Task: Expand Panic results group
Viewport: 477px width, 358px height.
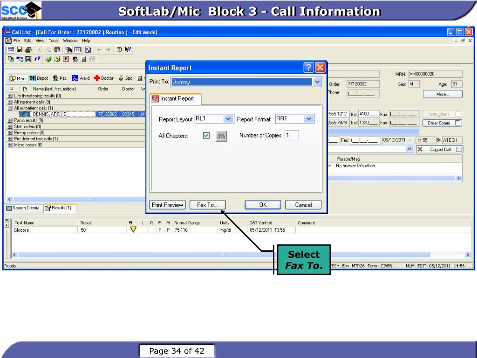Action: (10, 120)
